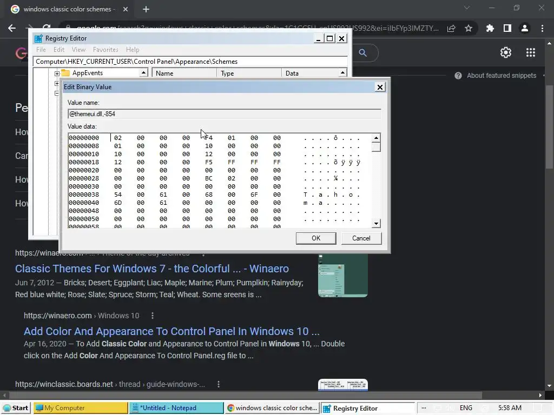Open Favorites menu in Registry Editor
The image size is (554, 415).
[105, 50]
